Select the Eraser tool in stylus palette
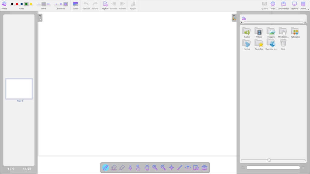 click(x=114, y=167)
